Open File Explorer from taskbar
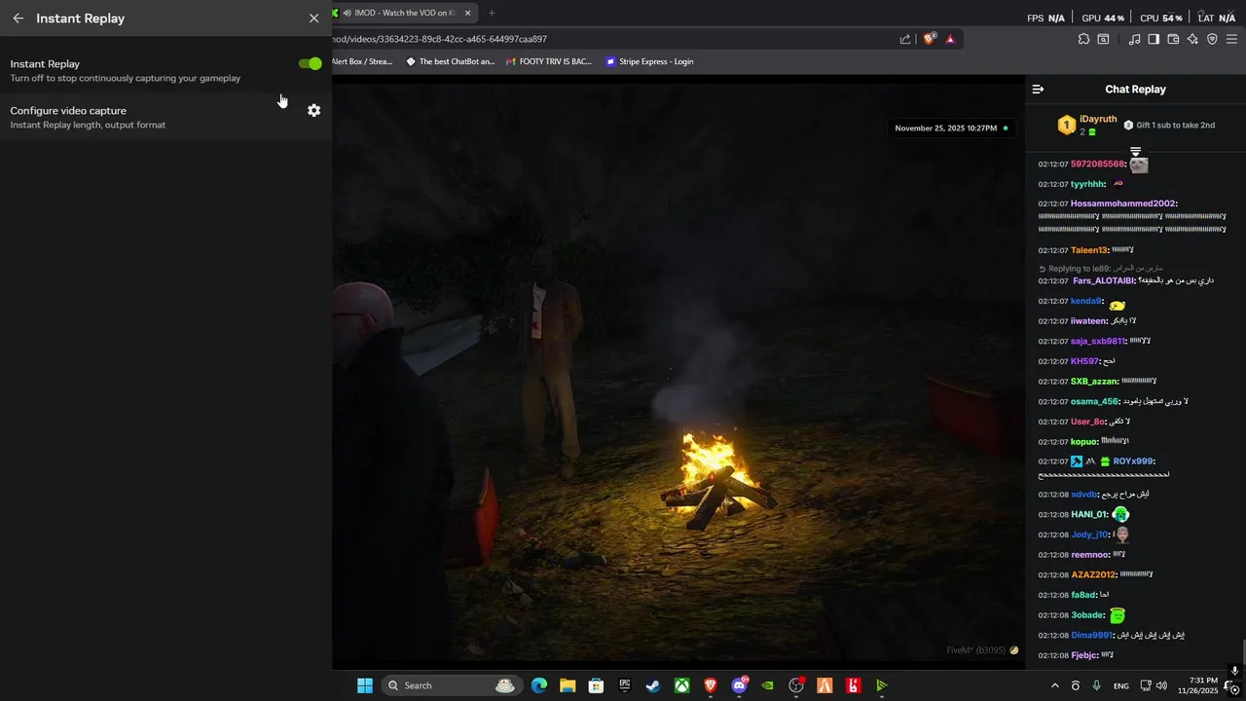The height and width of the screenshot is (701, 1246). click(568, 685)
